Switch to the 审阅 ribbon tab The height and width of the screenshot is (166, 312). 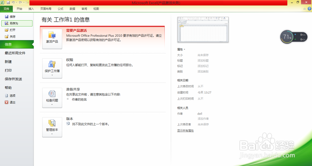[84, 9]
